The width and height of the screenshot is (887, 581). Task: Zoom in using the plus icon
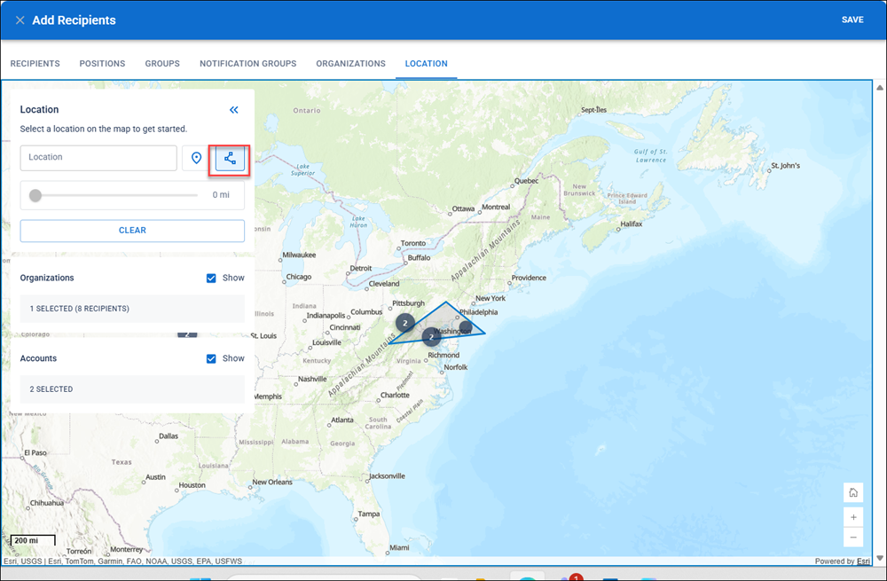(853, 517)
